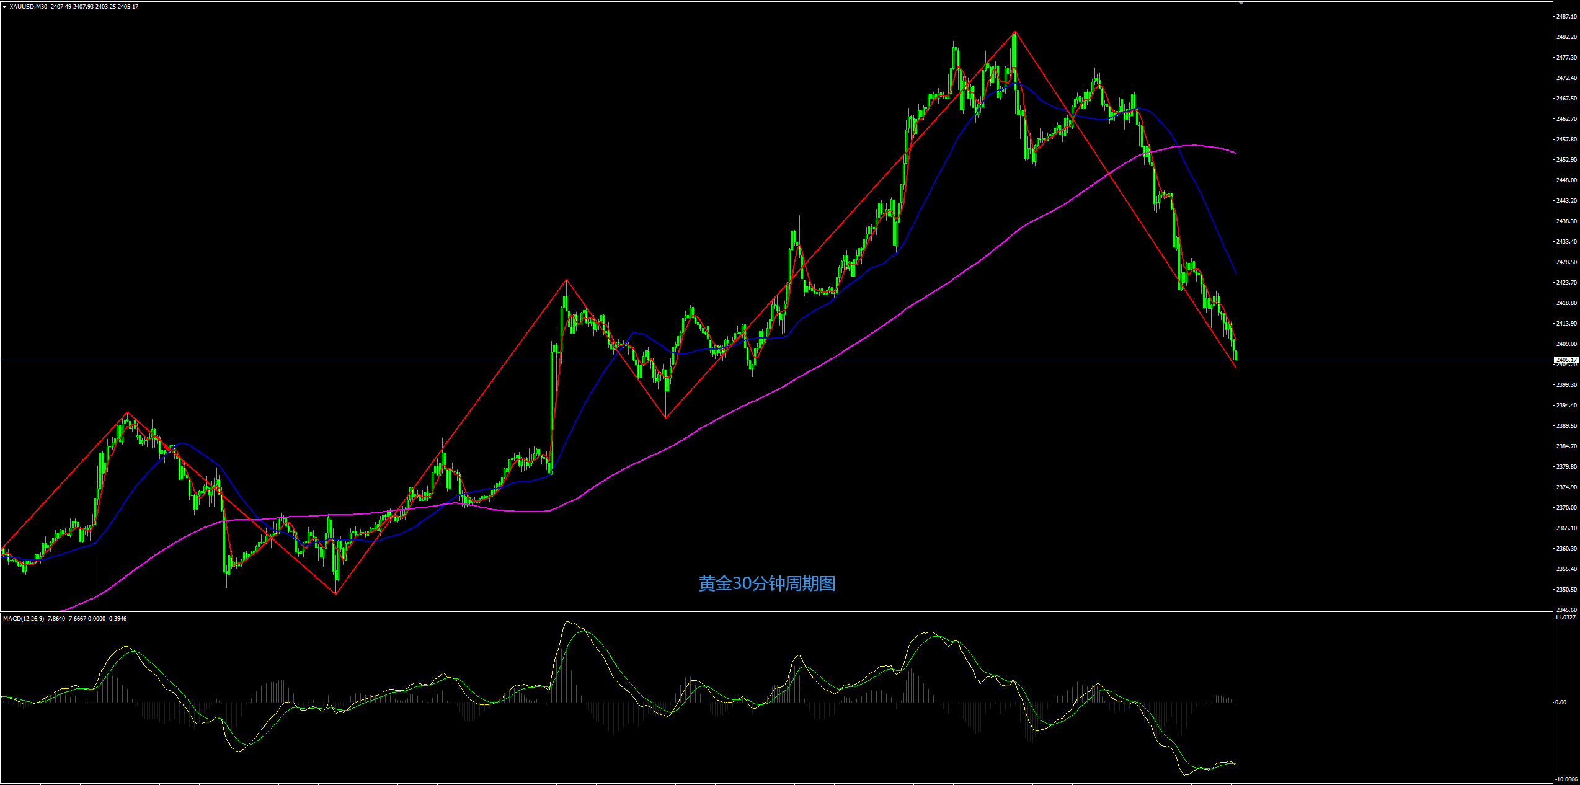This screenshot has width=1580, height=785.
Task: Click the 2384.70 price scale value
Action: point(1566,446)
